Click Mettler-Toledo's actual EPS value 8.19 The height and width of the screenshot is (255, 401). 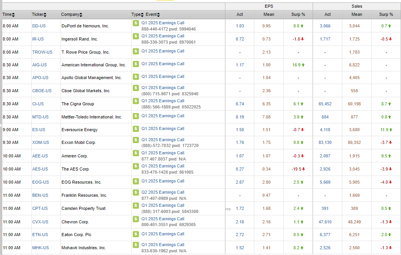click(x=240, y=117)
